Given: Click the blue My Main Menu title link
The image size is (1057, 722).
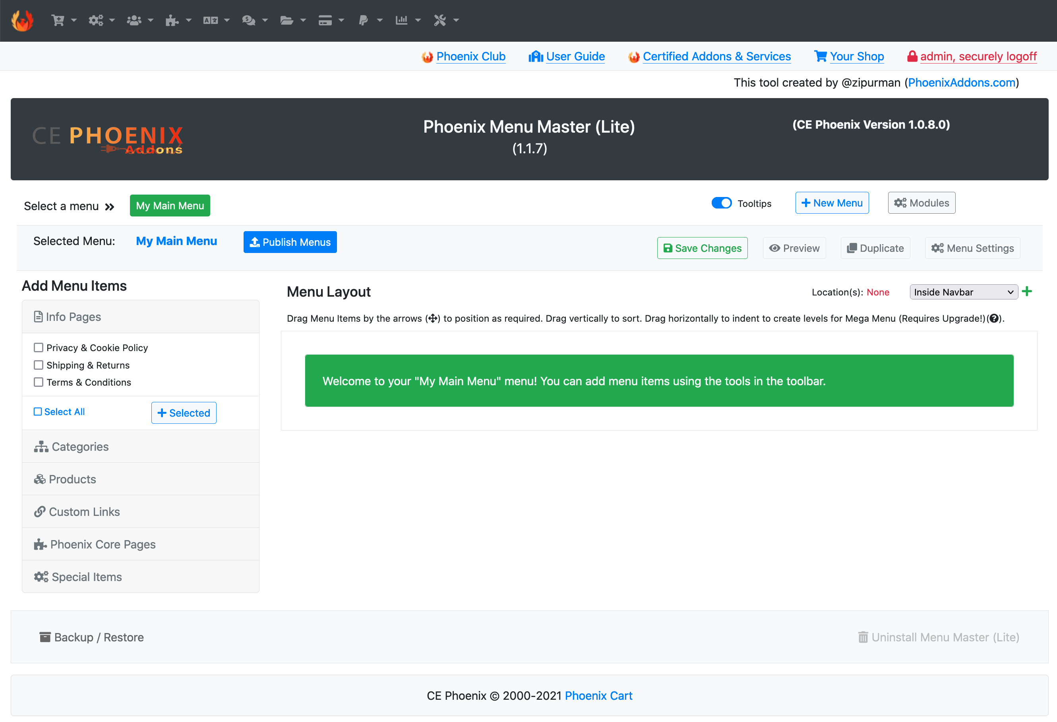Looking at the screenshot, I should (176, 241).
